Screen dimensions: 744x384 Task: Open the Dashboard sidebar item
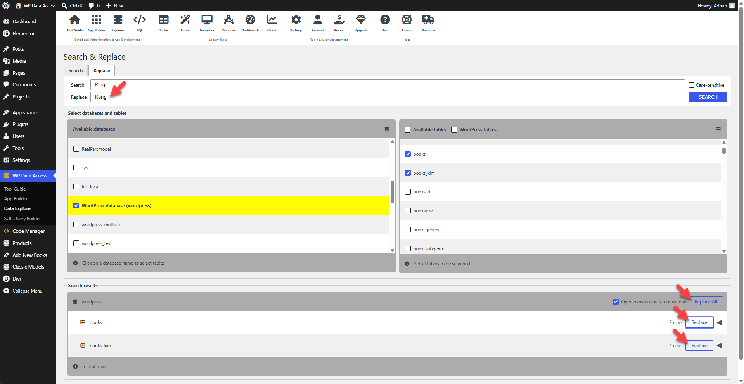(24, 21)
